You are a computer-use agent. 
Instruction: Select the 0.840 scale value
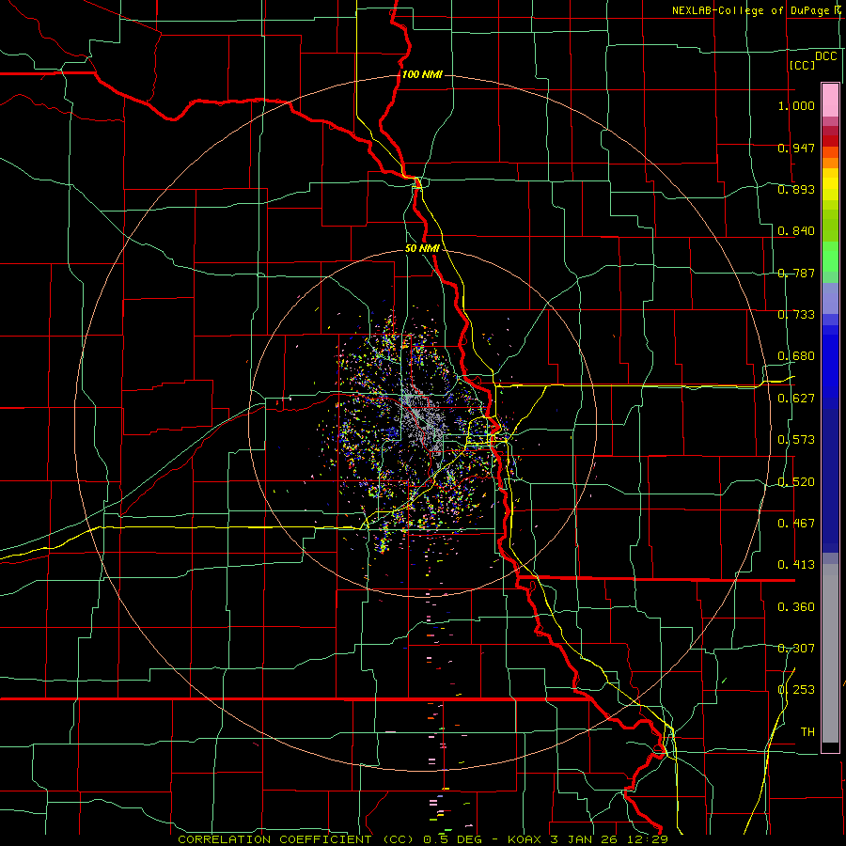tap(796, 231)
